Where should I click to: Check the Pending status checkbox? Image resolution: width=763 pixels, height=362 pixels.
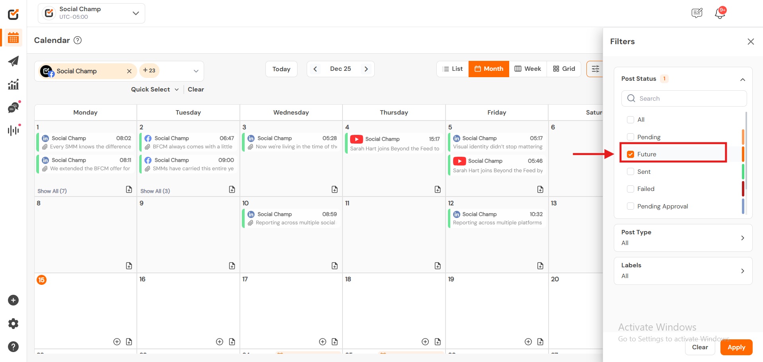click(631, 137)
